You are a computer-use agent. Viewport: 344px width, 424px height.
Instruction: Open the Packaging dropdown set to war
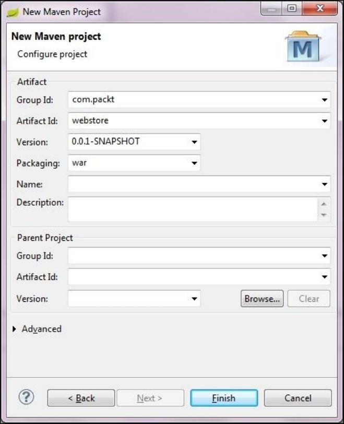coord(194,163)
